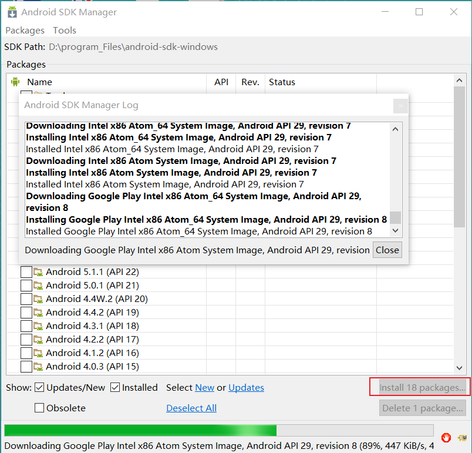Image resolution: width=472 pixels, height=453 pixels.
Task: Click the packages list scrollbar up arrow
Action: [x=459, y=80]
